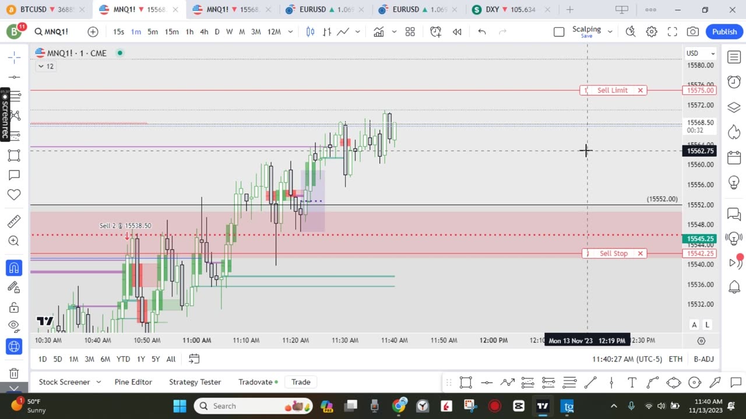Open the hotlists flame icon in right sidebar
The width and height of the screenshot is (746, 419).
coord(734,133)
